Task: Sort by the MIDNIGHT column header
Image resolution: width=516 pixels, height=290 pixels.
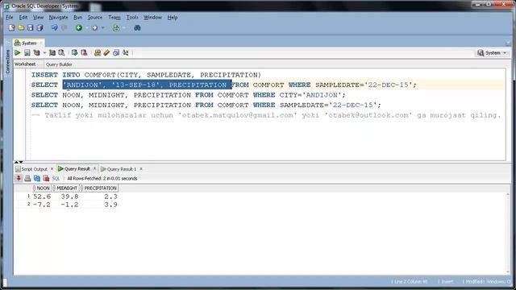Action: click(65, 188)
